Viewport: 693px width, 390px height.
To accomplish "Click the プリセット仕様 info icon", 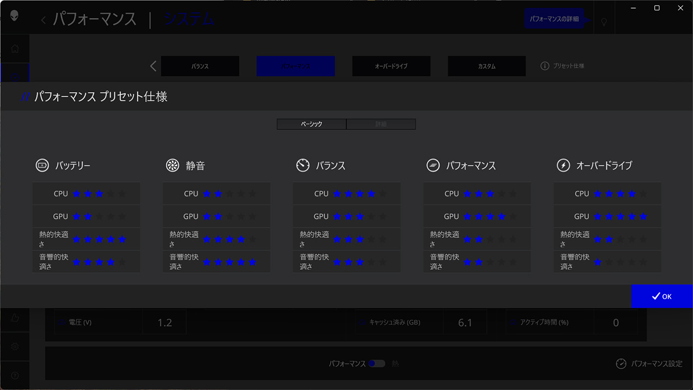I will [545, 66].
